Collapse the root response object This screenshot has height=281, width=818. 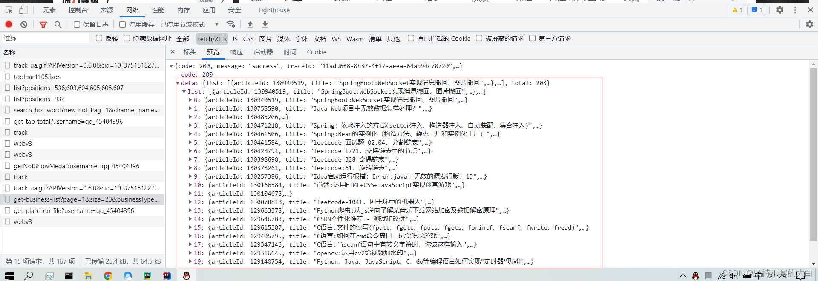click(171, 66)
